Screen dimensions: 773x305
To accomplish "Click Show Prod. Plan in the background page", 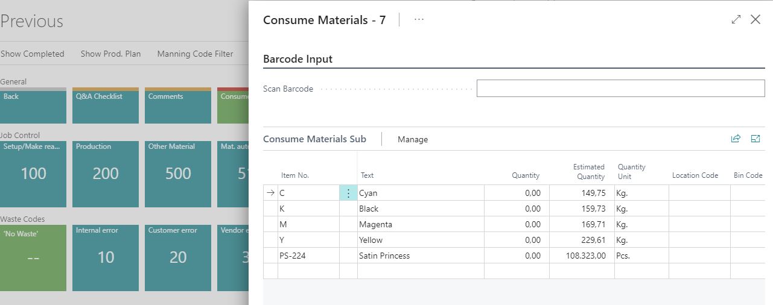I will (111, 54).
